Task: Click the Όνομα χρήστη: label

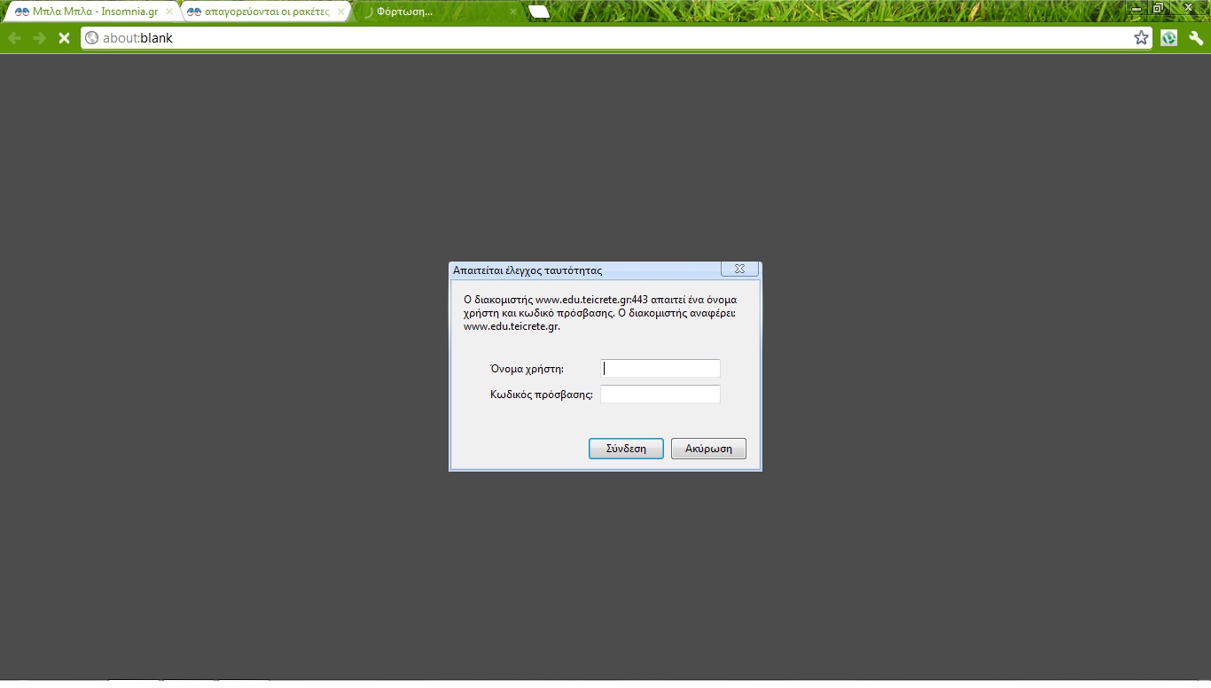Action: coord(527,369)
